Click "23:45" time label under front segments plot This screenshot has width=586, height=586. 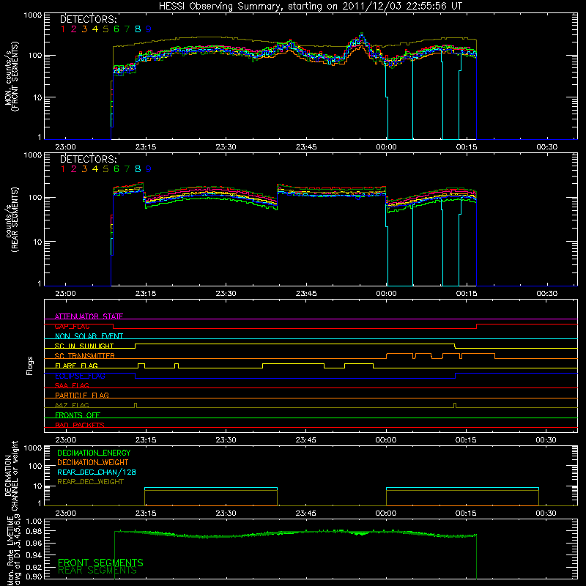click(306, 147)
